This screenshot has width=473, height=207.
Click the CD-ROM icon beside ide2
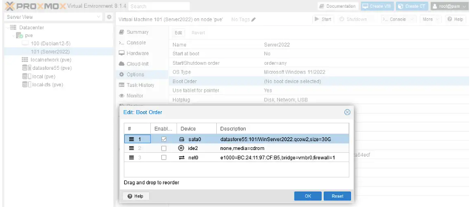point(181,148)
